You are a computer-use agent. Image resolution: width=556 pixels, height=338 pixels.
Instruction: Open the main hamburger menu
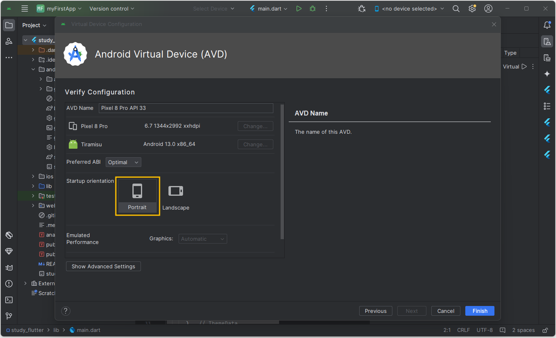(x=25, y=9)
